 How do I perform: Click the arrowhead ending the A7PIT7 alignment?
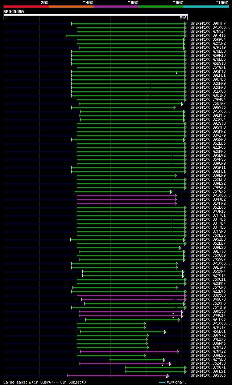pos(145,328)
